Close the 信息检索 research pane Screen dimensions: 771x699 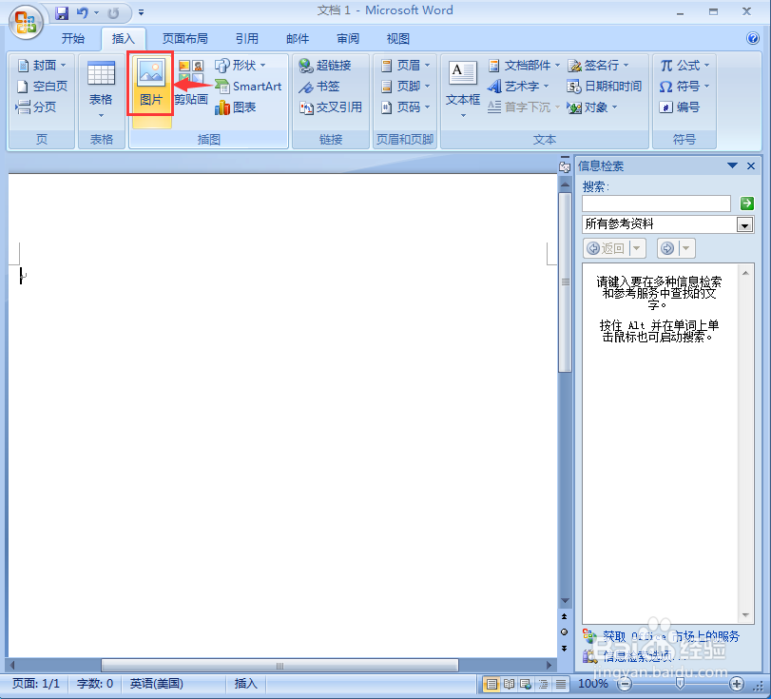click(x=751, y=165)
